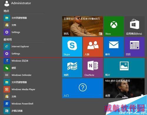
Task: Click the Windows Media Player label
Action: 23,89
